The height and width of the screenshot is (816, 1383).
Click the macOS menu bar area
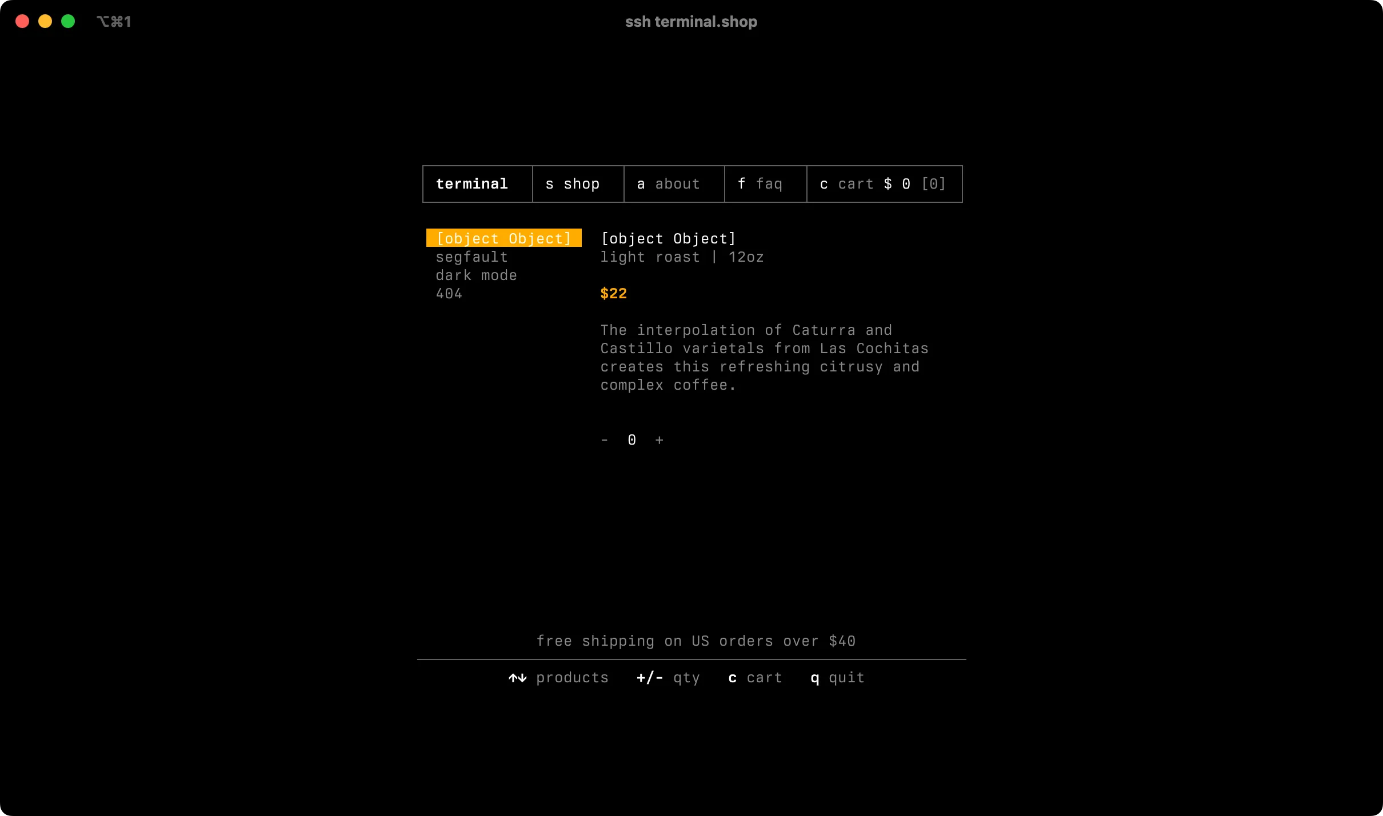[691, 21]
